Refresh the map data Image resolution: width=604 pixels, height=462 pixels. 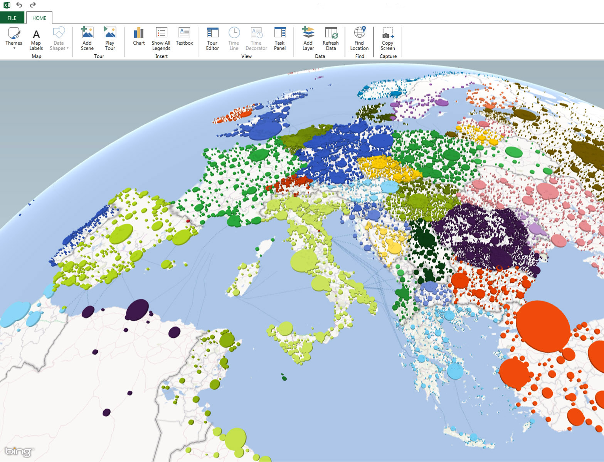click(x=331, y=38)
